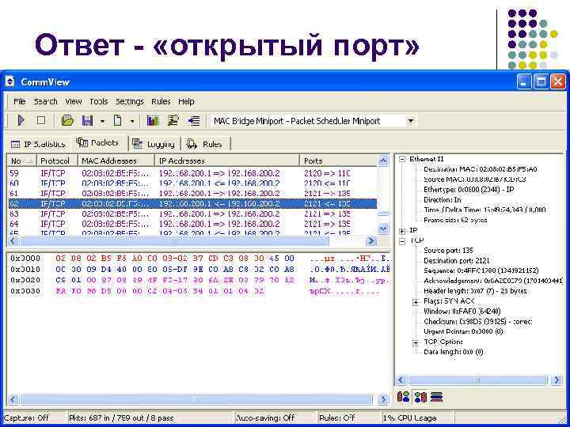Open capture file with folder icon
The image size is (570, 427).
pos(67,120)
